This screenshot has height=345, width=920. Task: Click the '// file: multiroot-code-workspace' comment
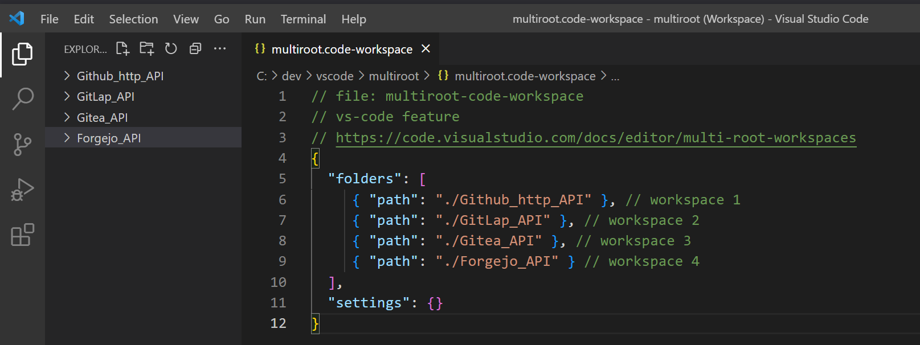coord(447,96)
